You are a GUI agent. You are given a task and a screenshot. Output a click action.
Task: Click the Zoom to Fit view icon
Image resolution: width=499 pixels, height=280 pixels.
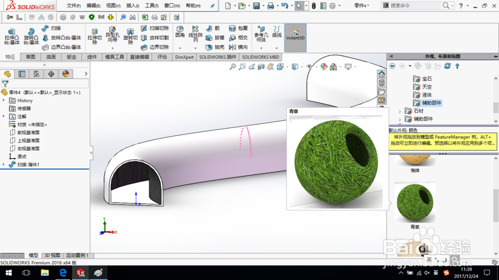(x=233, y=67)
